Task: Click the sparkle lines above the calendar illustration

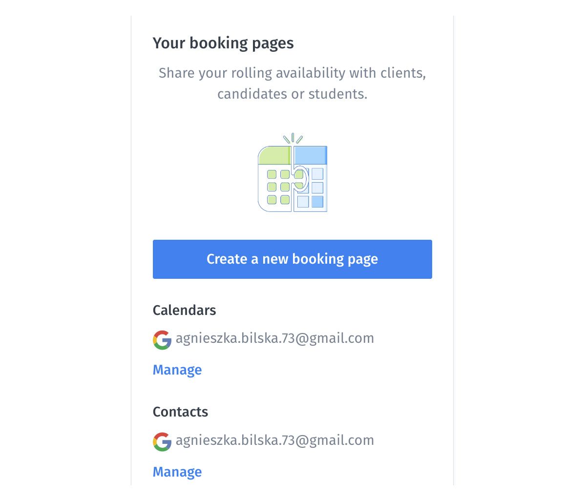Action: click(293, 139)
